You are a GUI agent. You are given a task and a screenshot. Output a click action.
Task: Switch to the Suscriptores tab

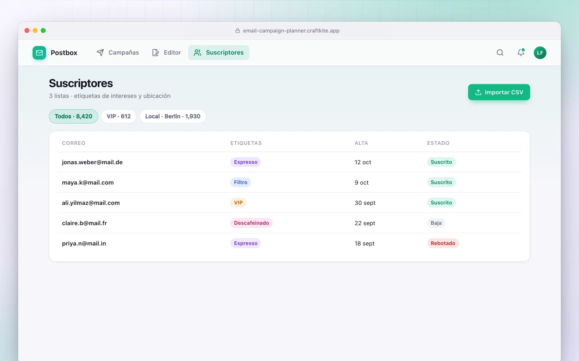pyautogui.click(x=218, y=53)
